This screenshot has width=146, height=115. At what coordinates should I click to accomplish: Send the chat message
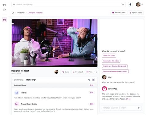point(139,108)
